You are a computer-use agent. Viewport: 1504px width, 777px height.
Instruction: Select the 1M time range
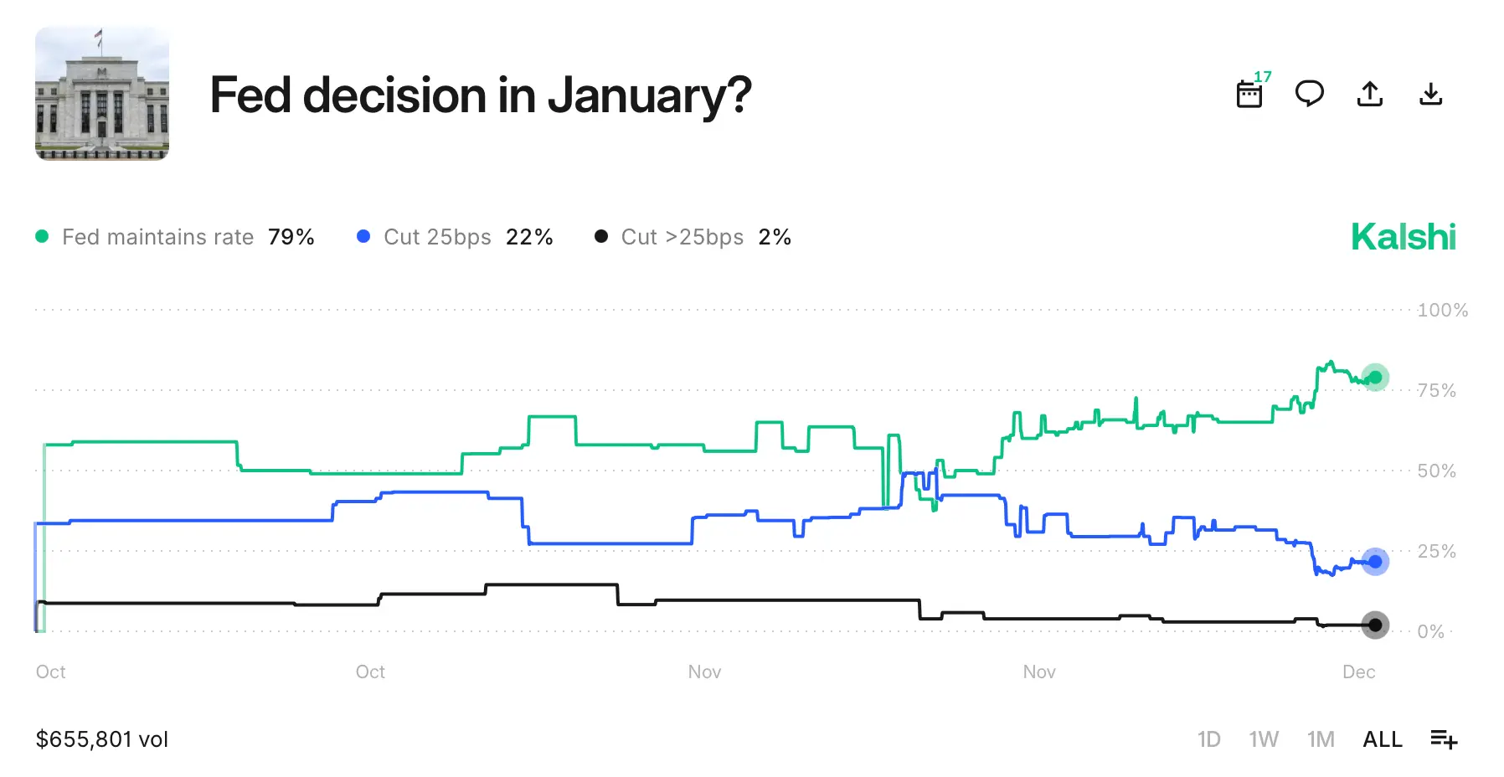[1320, 739]
